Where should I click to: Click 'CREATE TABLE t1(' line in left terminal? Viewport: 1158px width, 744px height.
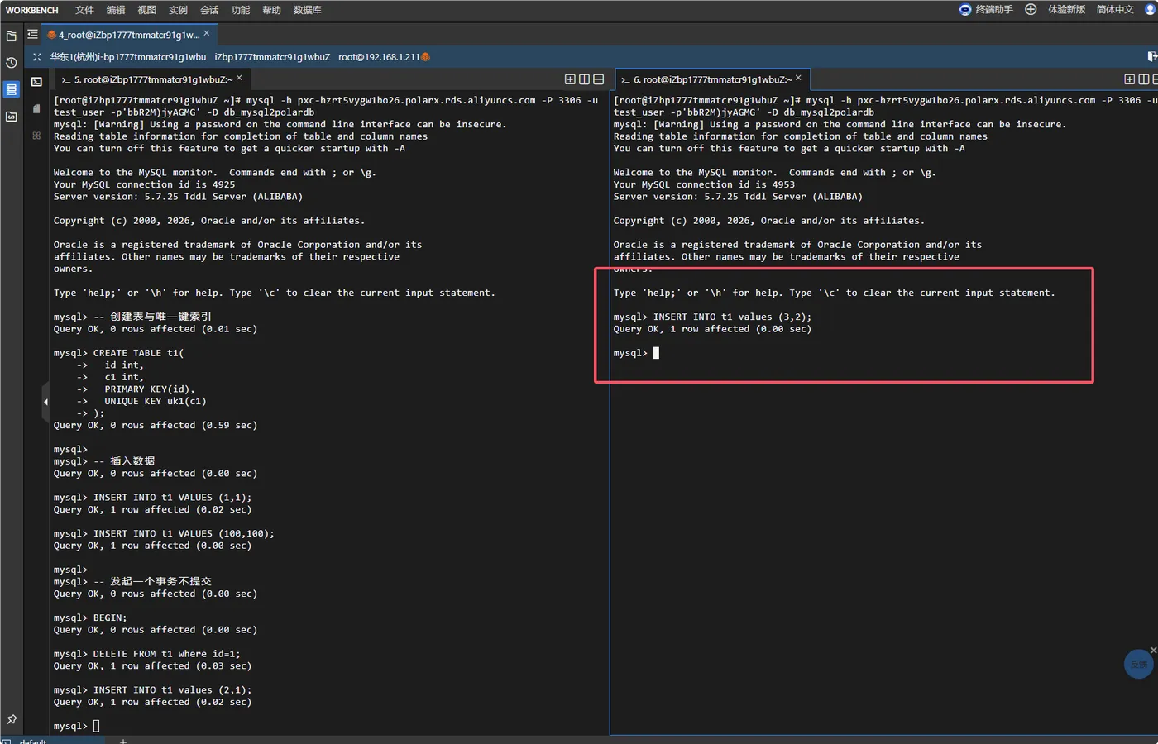point(138,353)
